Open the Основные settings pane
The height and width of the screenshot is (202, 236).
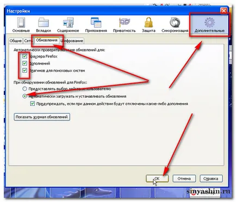tap(21, 25)
